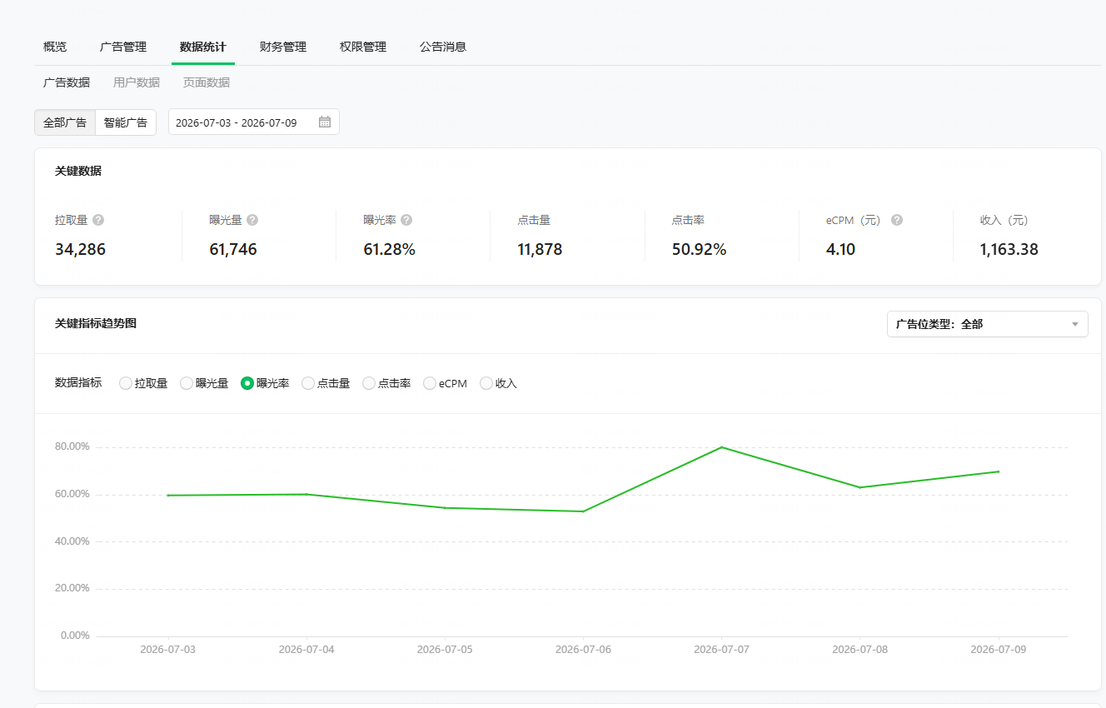Click the 关键数据 heading
The height and width of the screenshot is (708, 1106).
(78, 171)
